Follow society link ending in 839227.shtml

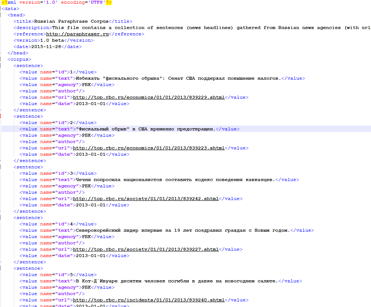tap(146, 250)
